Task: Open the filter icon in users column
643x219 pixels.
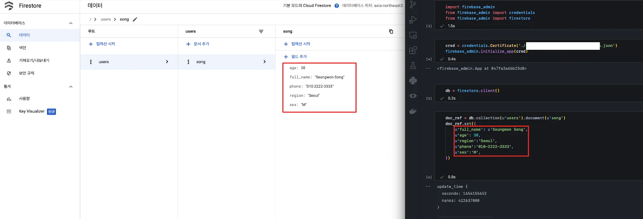Action: click(x=261, y=31)
